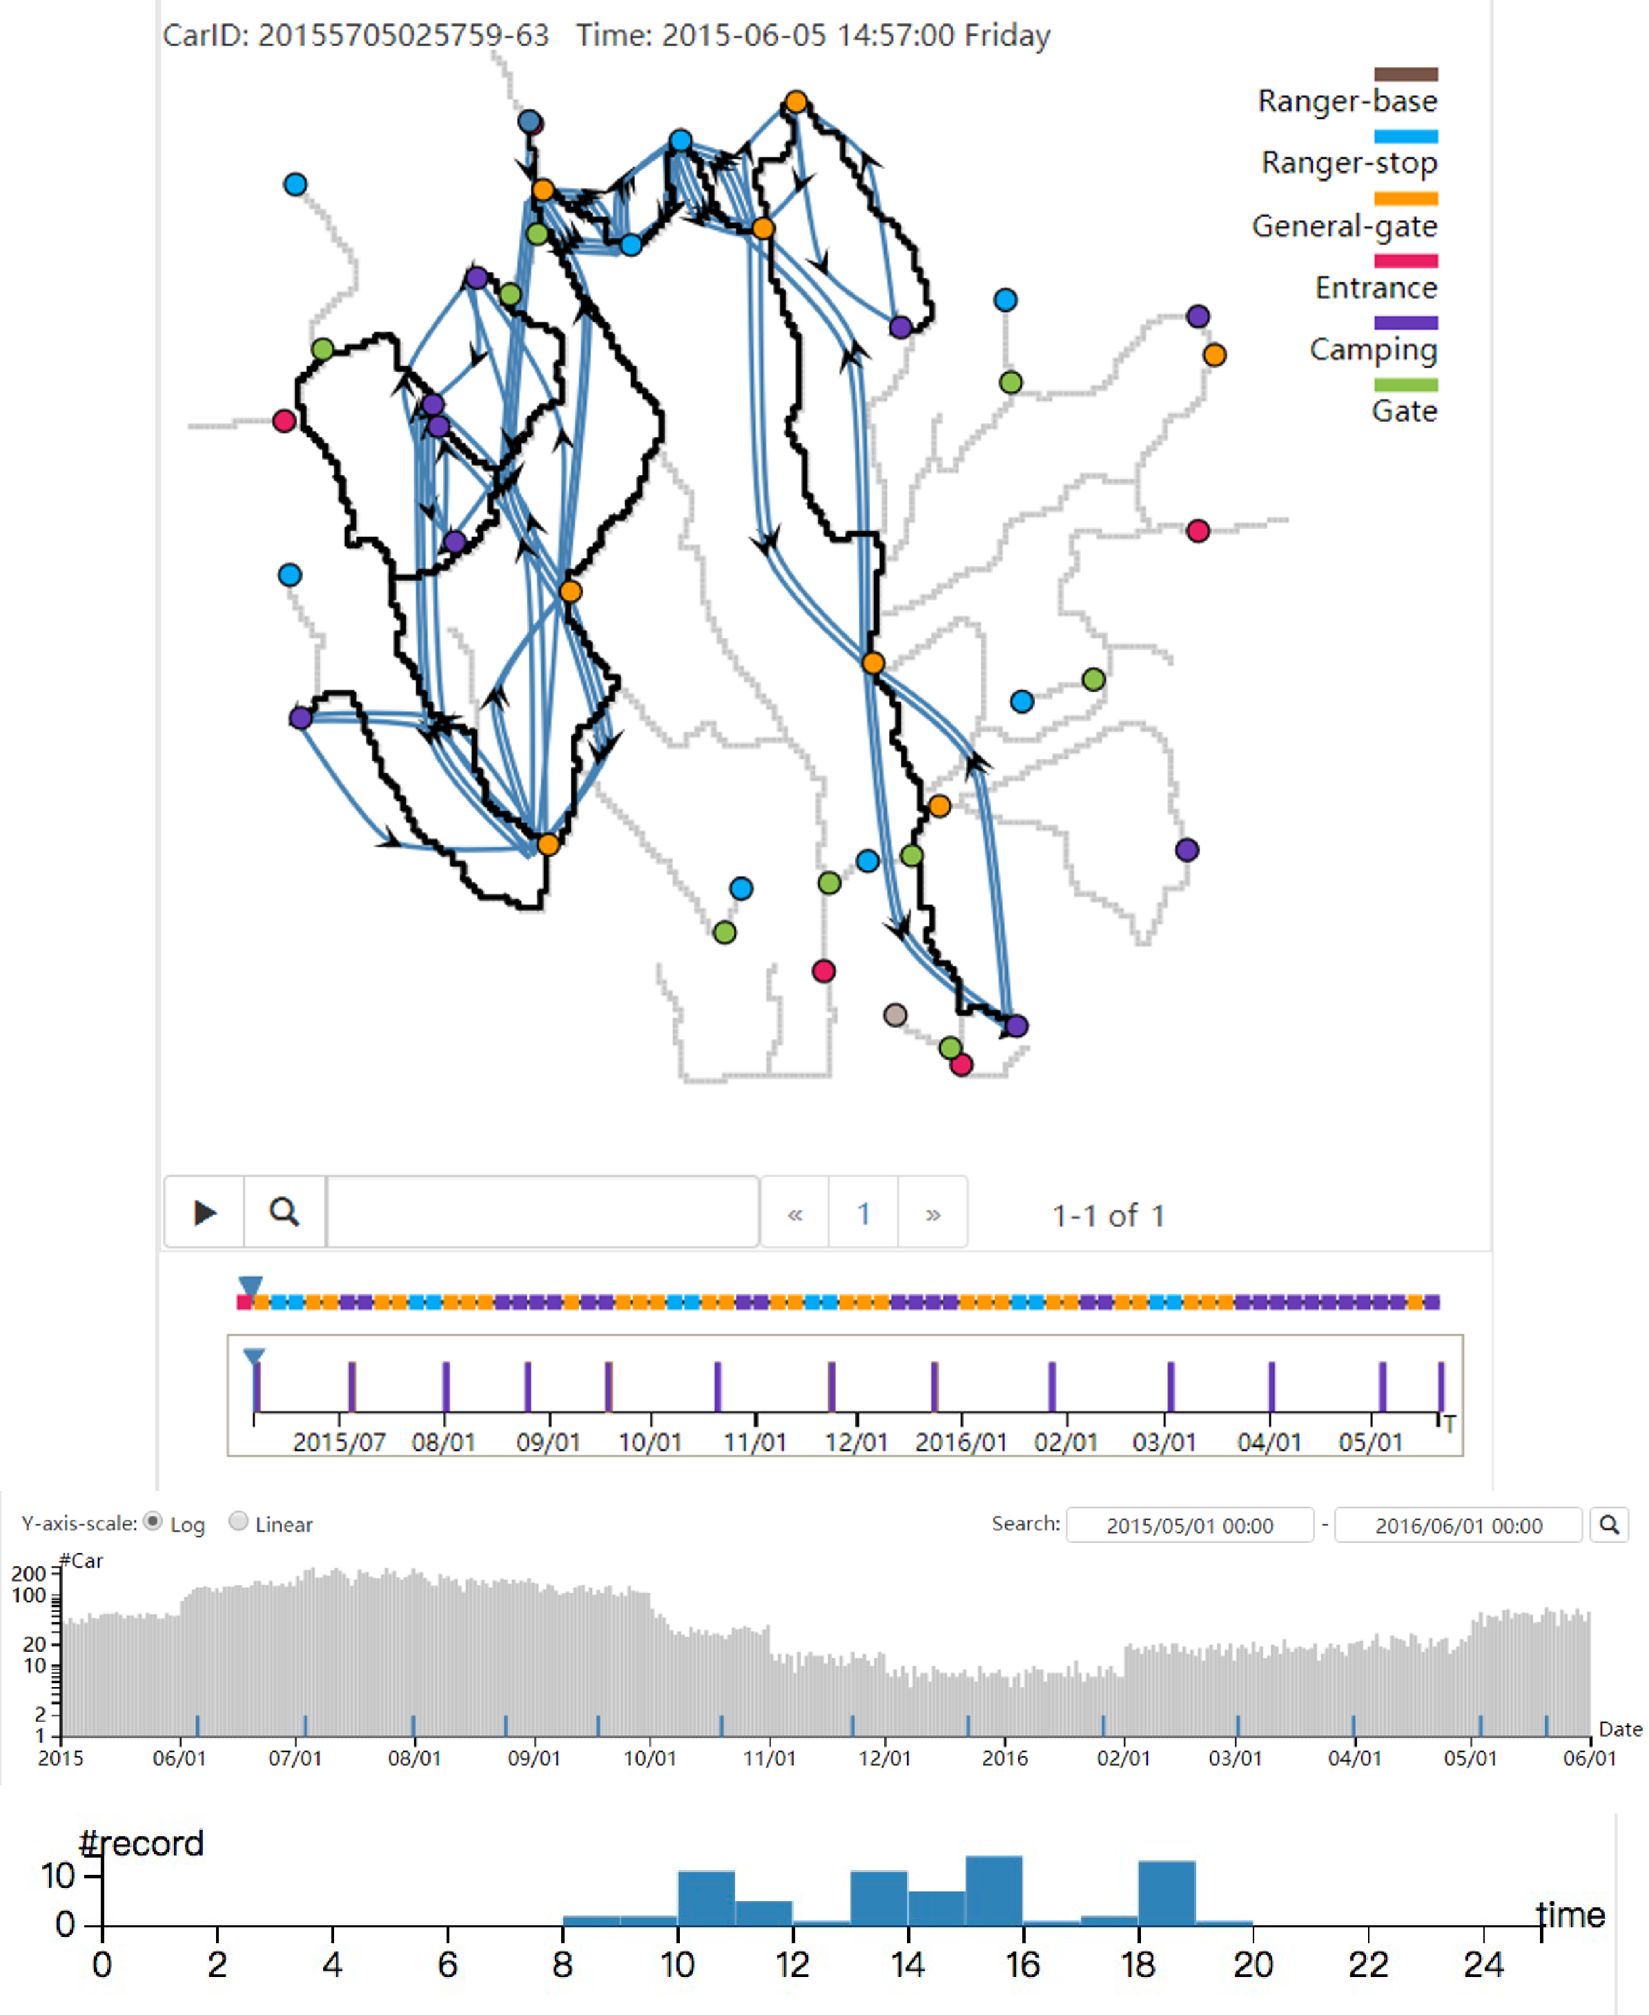Go to next page with » button

933,1213
